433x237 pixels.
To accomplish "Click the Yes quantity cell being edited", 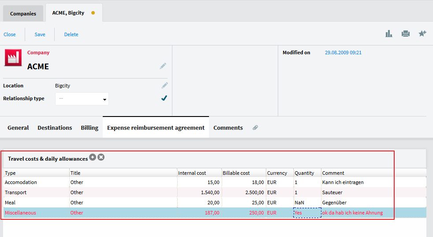I will (307, 213).
